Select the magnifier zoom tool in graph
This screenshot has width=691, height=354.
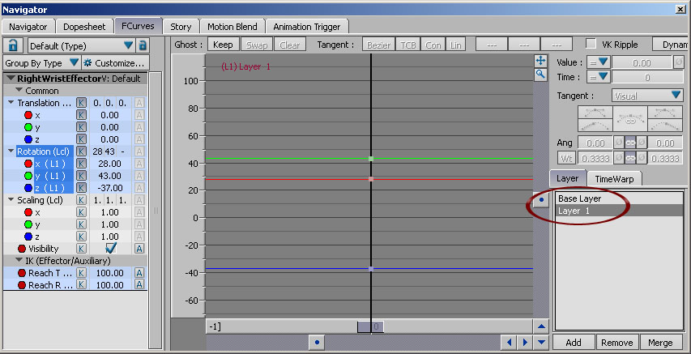(540, 74)
